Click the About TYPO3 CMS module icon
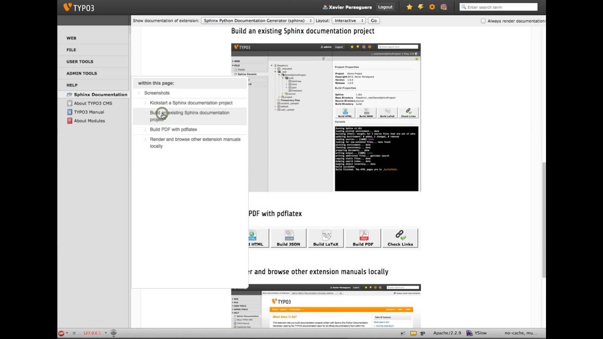603x339 pixels. tap(70, 103)
